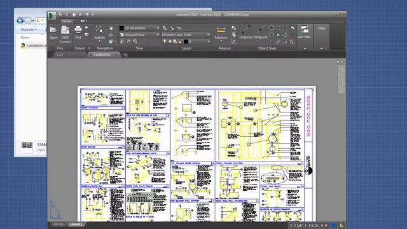Click the large Plot printer icon
The width and height of the screenshot is (407, 229).
click(x=78, y=30)
